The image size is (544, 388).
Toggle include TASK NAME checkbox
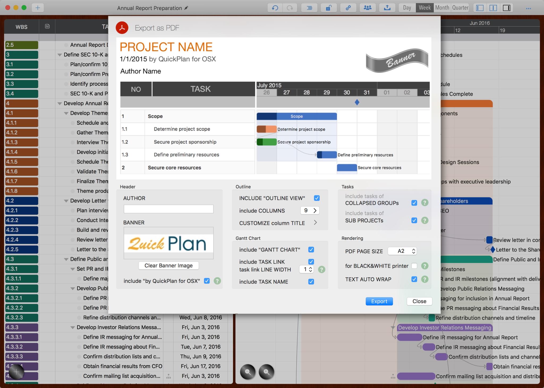coord(311,282)
